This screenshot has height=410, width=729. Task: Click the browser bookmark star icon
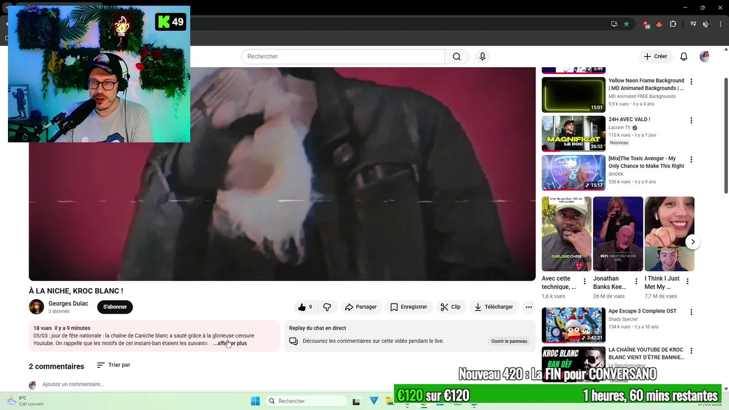pyautogui.click(x=626, y=24)
